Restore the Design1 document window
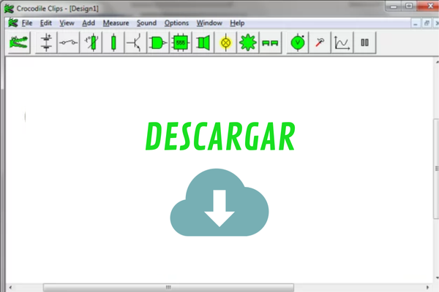This screenshot has width=439, height=292. (427, 23)
